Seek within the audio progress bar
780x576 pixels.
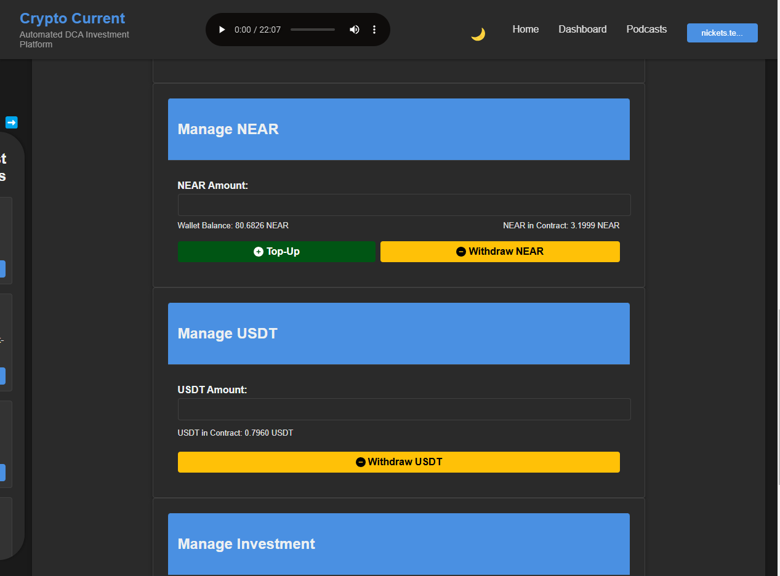click(313, 30)
